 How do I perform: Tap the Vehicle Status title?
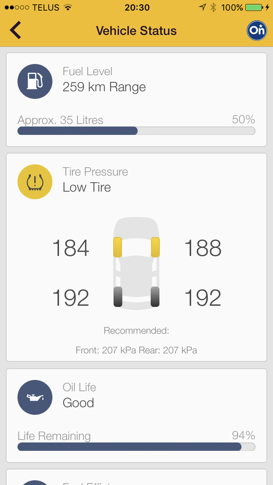pyautogui.click(x=136, y=31)
